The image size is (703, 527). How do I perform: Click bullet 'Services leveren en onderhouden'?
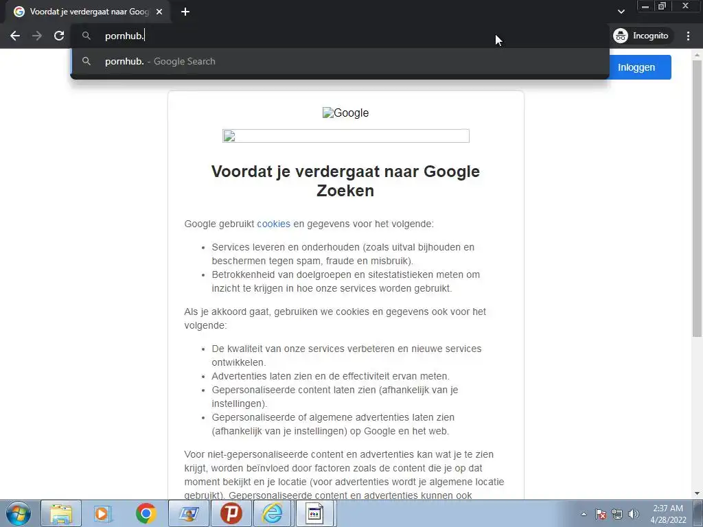click(x=343, y=254)
